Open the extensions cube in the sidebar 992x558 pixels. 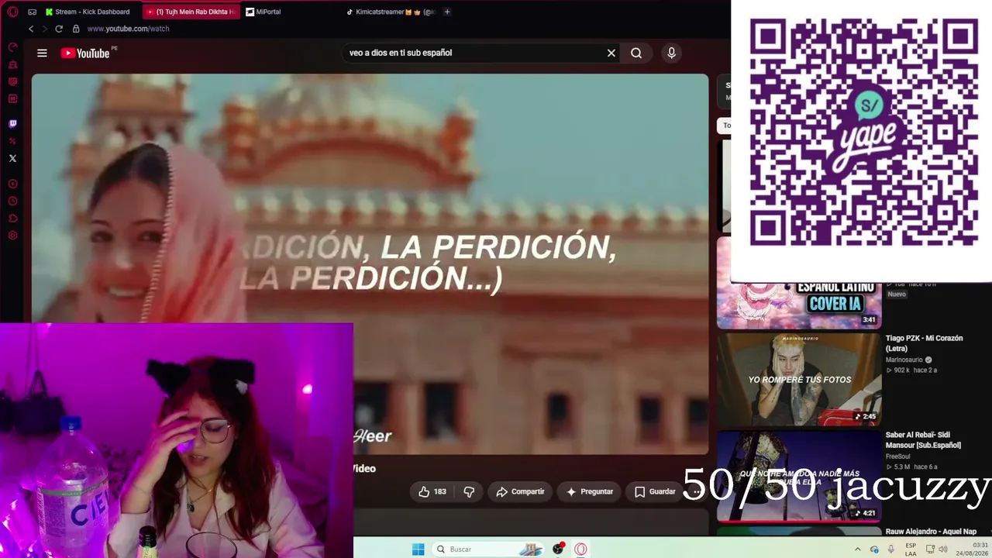pyautogui.click(x=12, y=218)
